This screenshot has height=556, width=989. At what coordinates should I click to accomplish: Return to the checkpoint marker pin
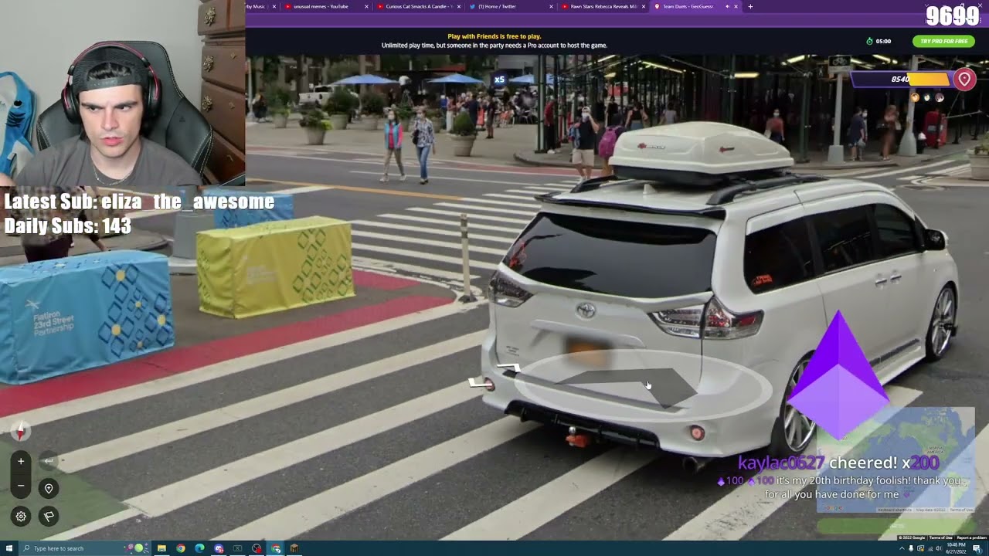pos(49,488)
